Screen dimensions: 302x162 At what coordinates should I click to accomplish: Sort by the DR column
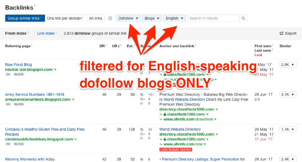click(102, 46)
